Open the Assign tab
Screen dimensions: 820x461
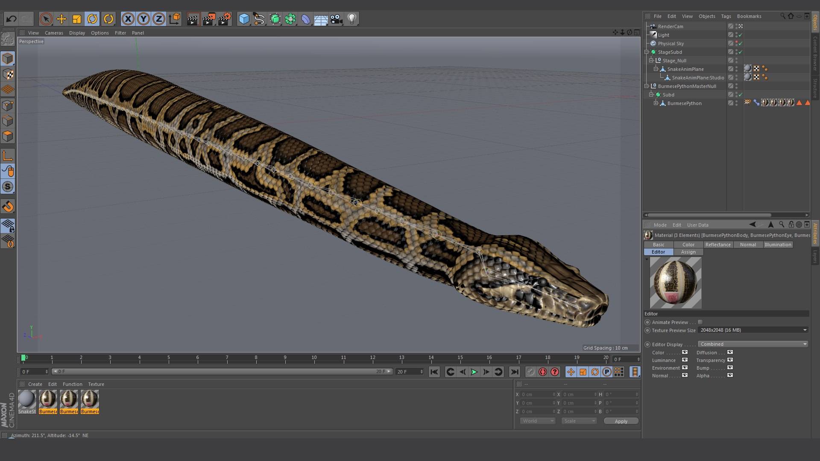pos(688,252)
